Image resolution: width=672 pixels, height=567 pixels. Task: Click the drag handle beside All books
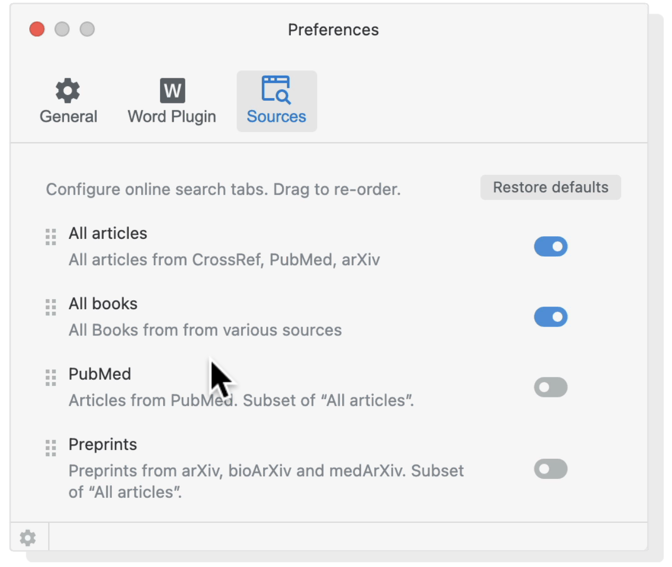[50, 308]
